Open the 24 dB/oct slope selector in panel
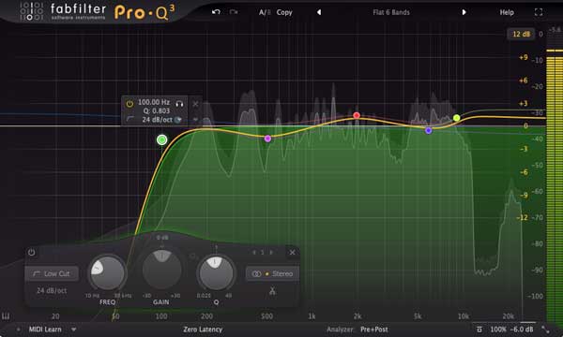The width and height of the screenshot is (563, 337). point(52,290)
